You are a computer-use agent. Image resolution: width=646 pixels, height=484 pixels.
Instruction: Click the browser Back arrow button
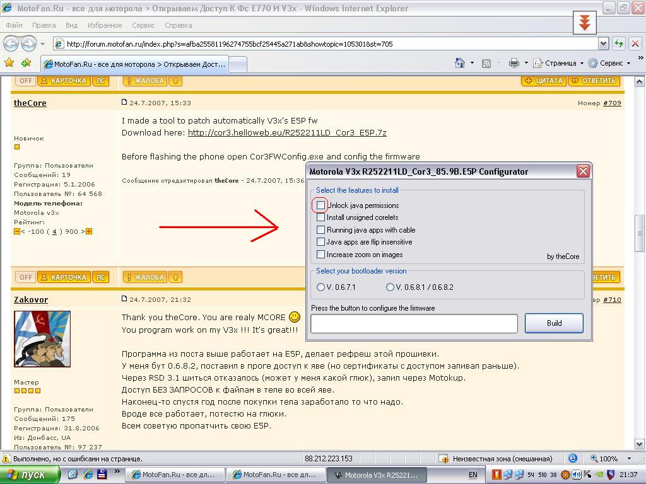point(11,43)
